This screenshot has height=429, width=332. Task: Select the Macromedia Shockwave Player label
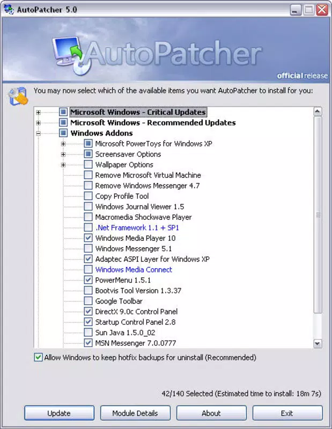pos(143,217)
